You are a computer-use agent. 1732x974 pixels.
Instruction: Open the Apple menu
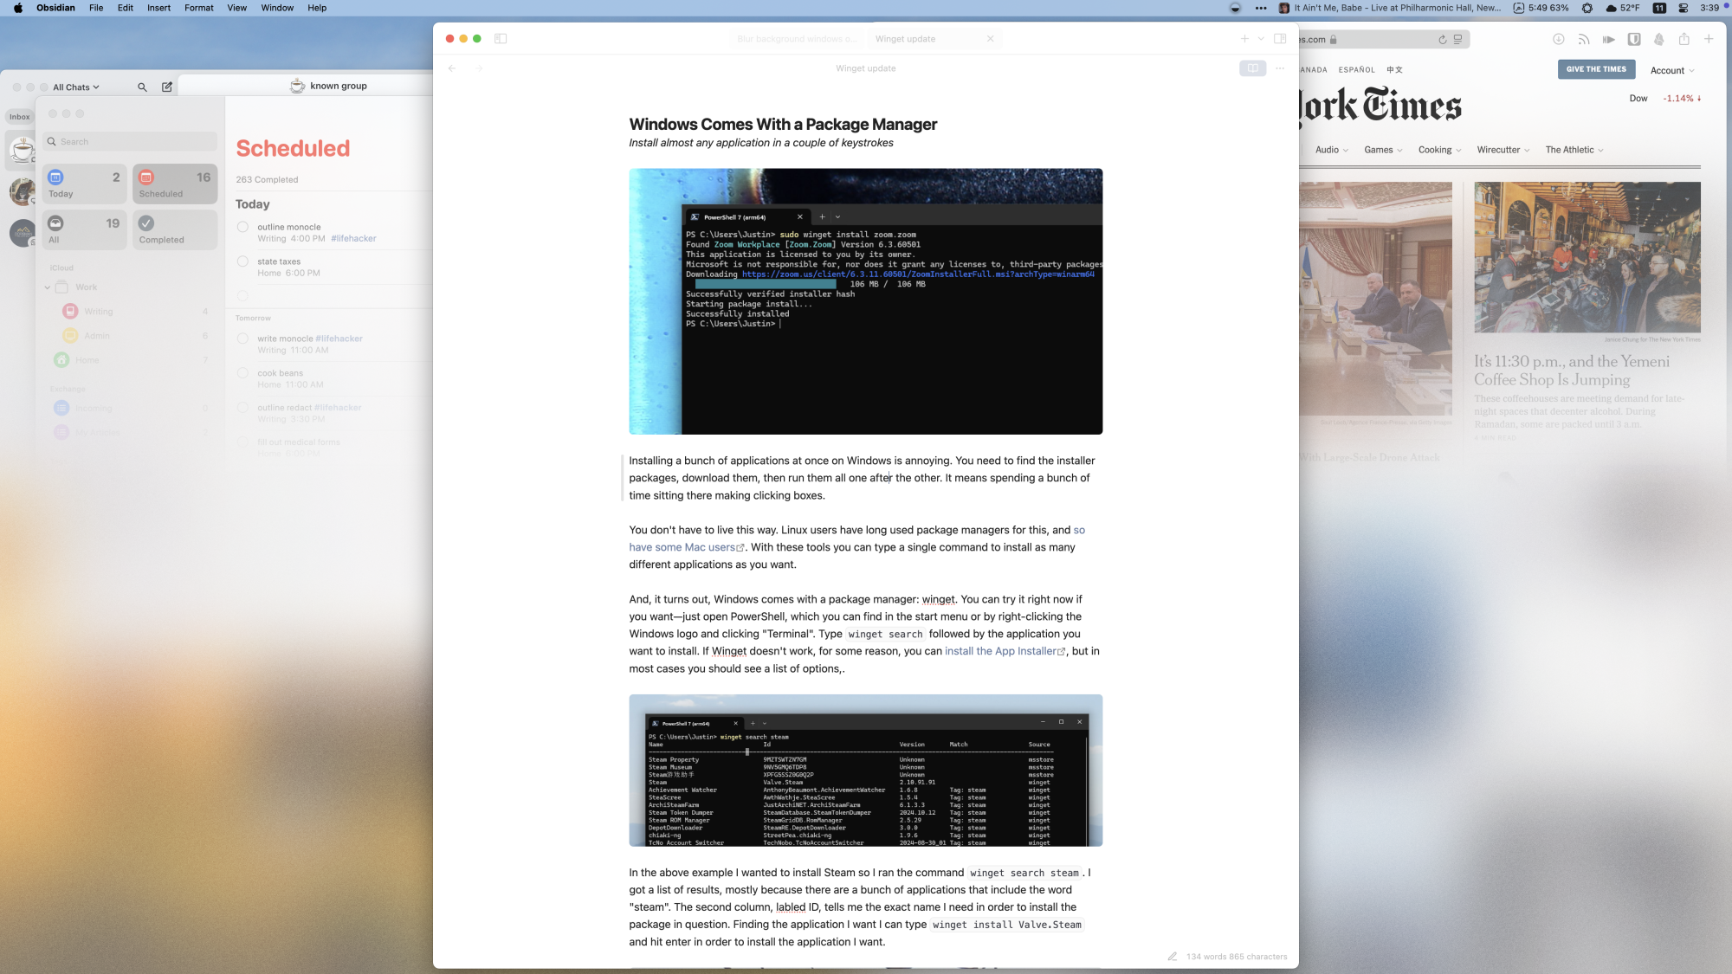pos(18,8)
